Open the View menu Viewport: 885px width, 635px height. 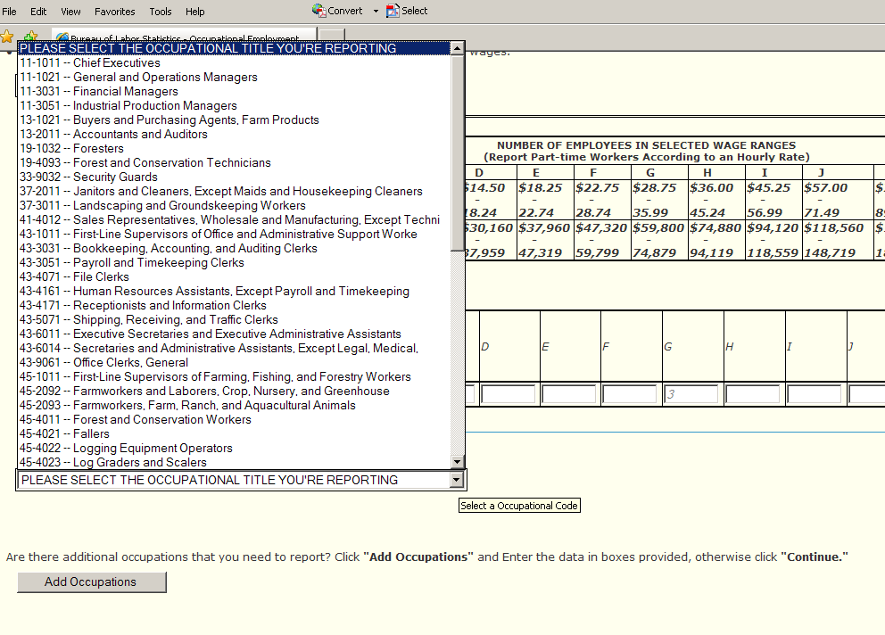70,12
